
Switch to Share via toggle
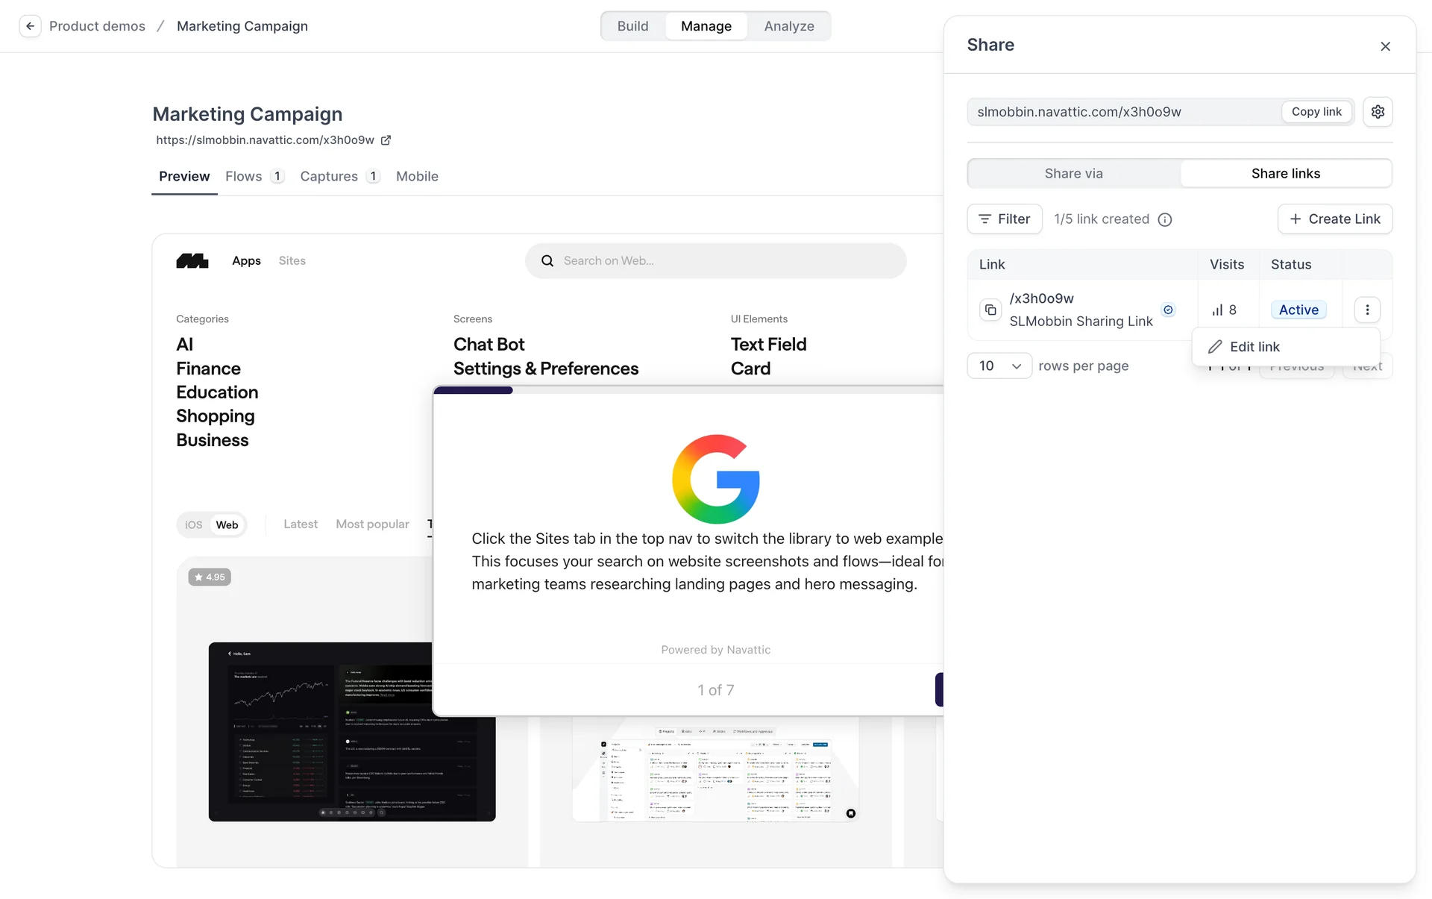1073,174
